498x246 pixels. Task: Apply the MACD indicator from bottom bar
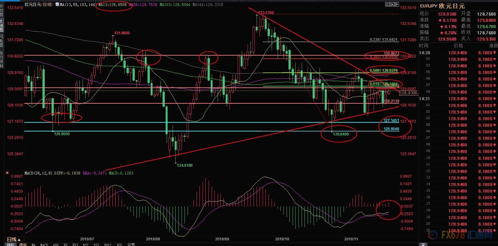coord(44,244)
